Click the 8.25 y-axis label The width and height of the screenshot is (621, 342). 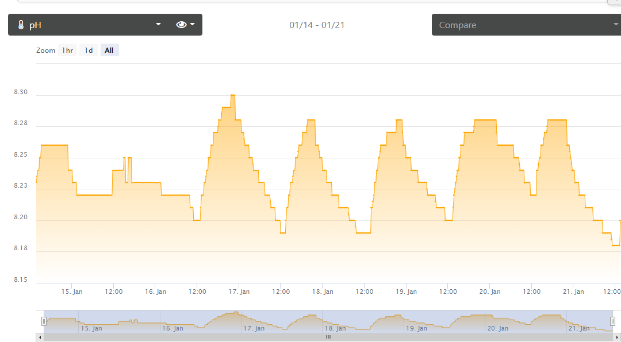pos(21,154)
